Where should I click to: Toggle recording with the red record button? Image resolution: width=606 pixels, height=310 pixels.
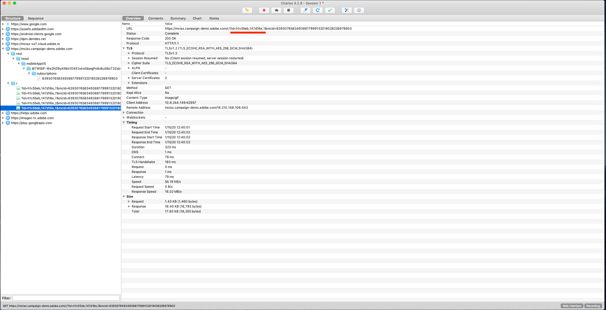tap(264, 10)
